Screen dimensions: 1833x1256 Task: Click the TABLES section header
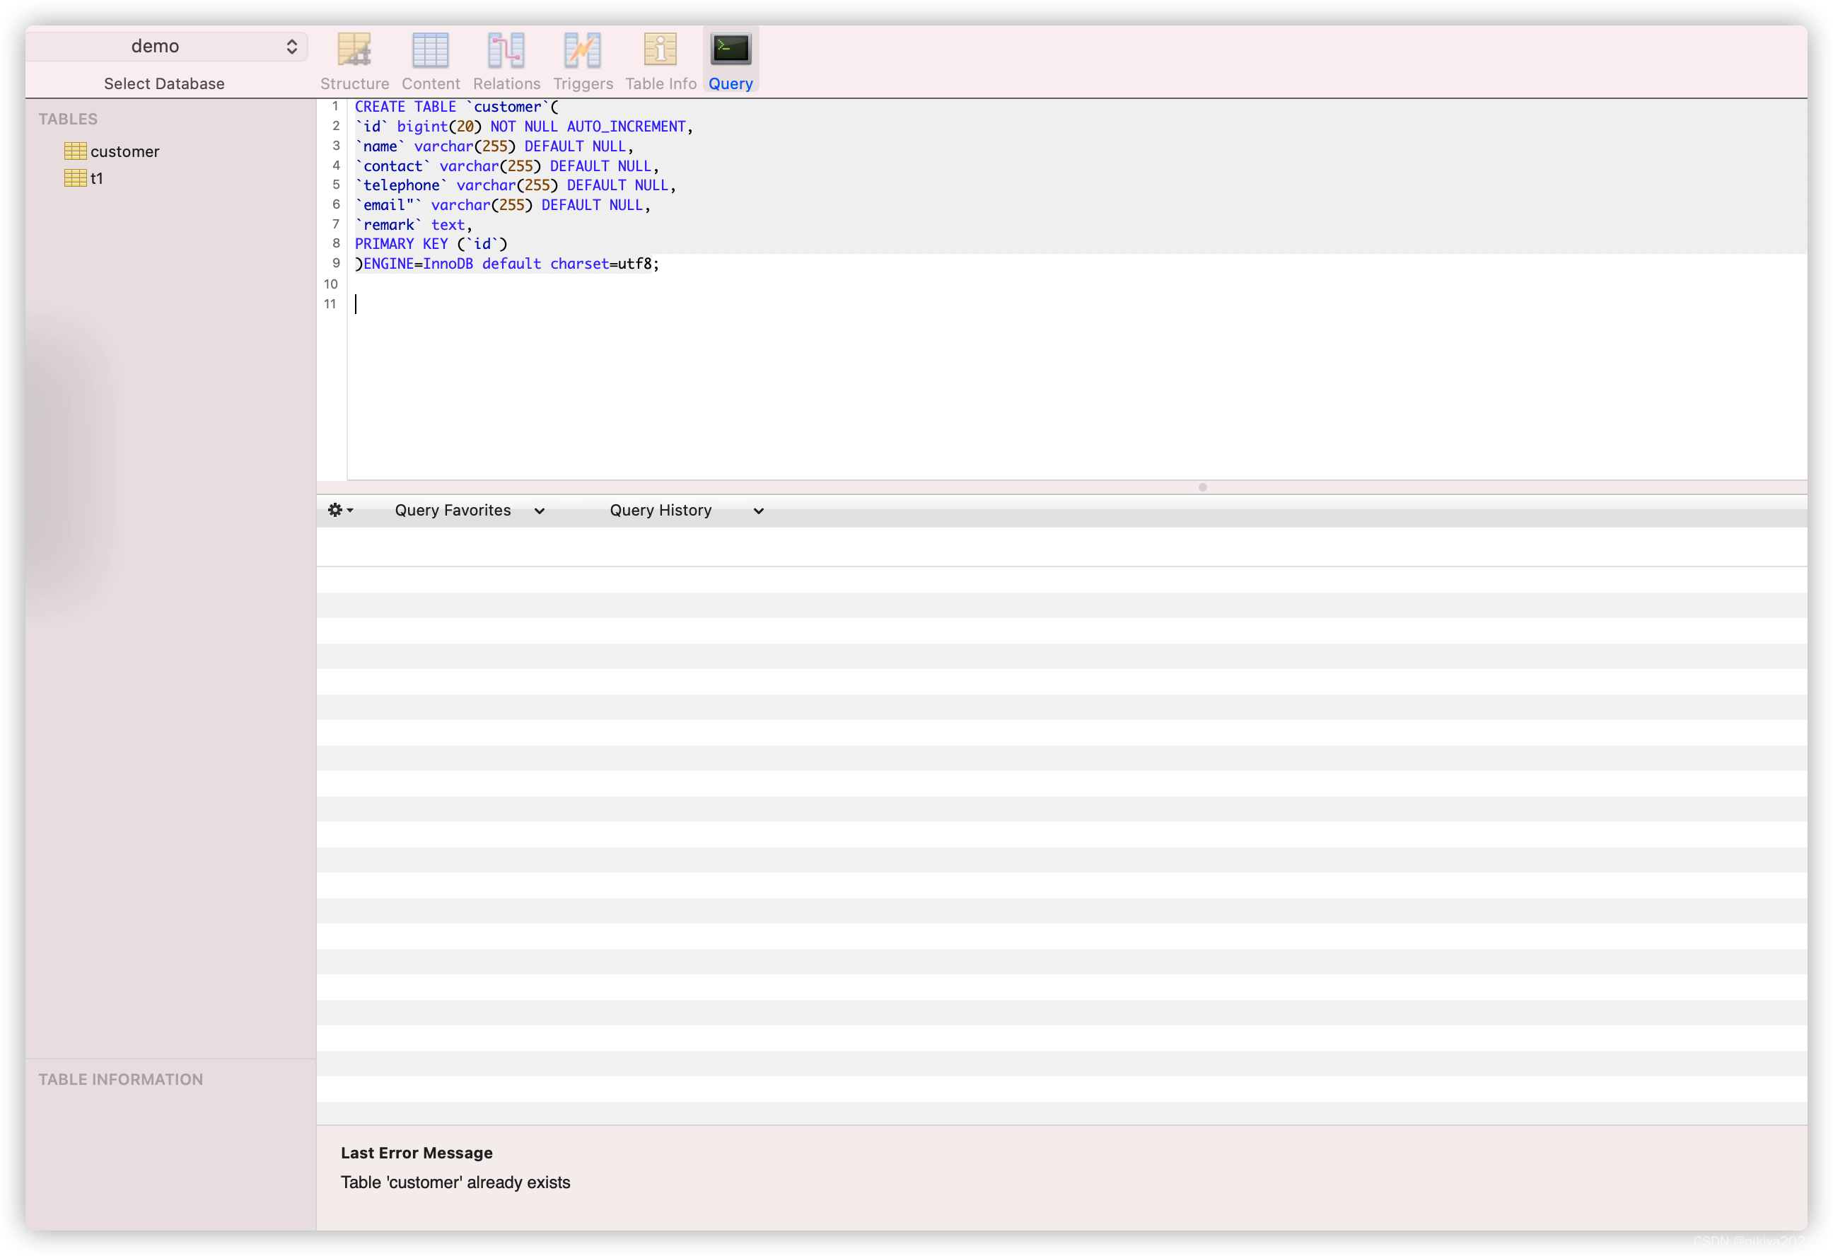tap(68, 118)
